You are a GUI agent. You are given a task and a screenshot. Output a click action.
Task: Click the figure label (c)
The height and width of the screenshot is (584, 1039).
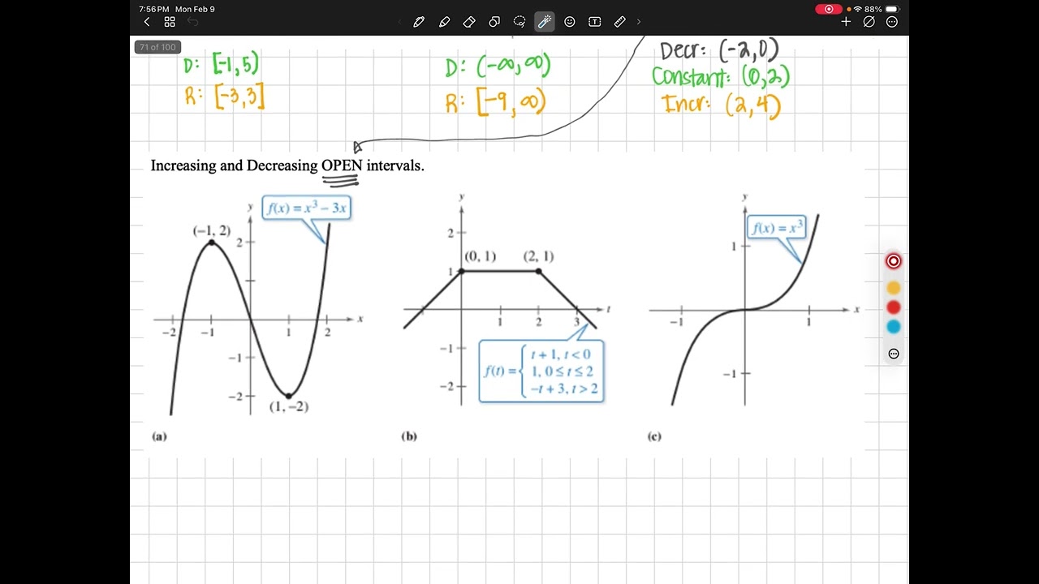click(x=654, y=436)
